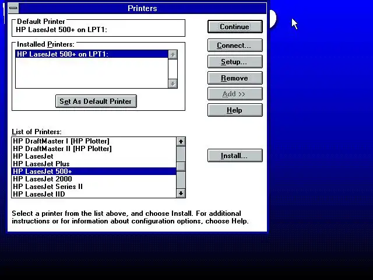This screenshot has width=373, height=280.
Task: Click up arrow of List of Printers scrollbar
Action: tap(181, 141)
